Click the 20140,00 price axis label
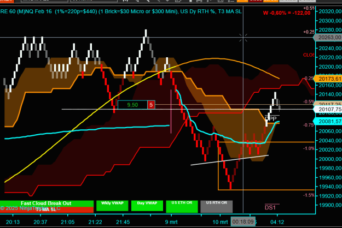342x228 pixels. 330,94
